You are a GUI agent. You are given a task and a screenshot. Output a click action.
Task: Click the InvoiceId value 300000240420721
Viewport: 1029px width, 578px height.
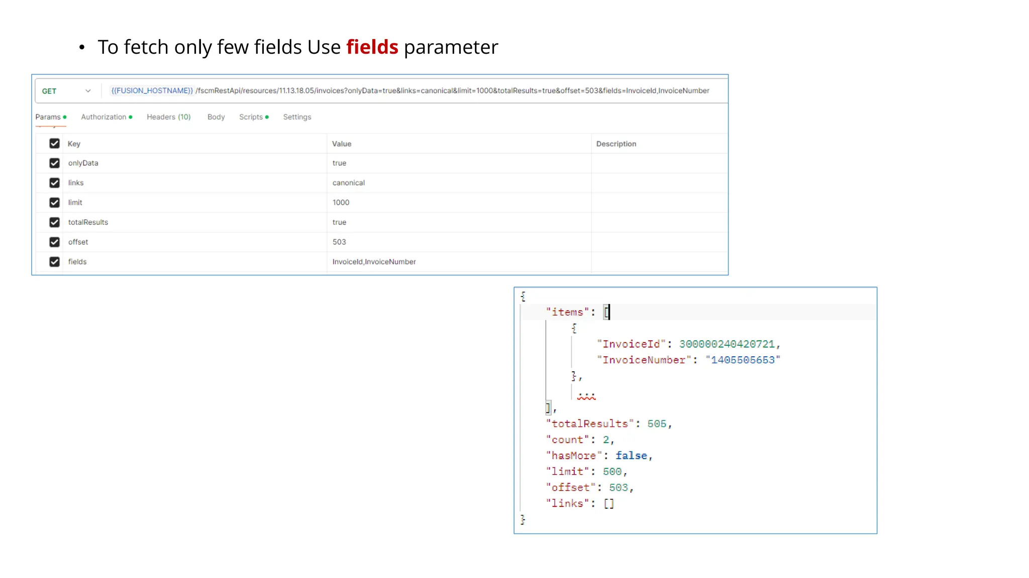[727, 344]
